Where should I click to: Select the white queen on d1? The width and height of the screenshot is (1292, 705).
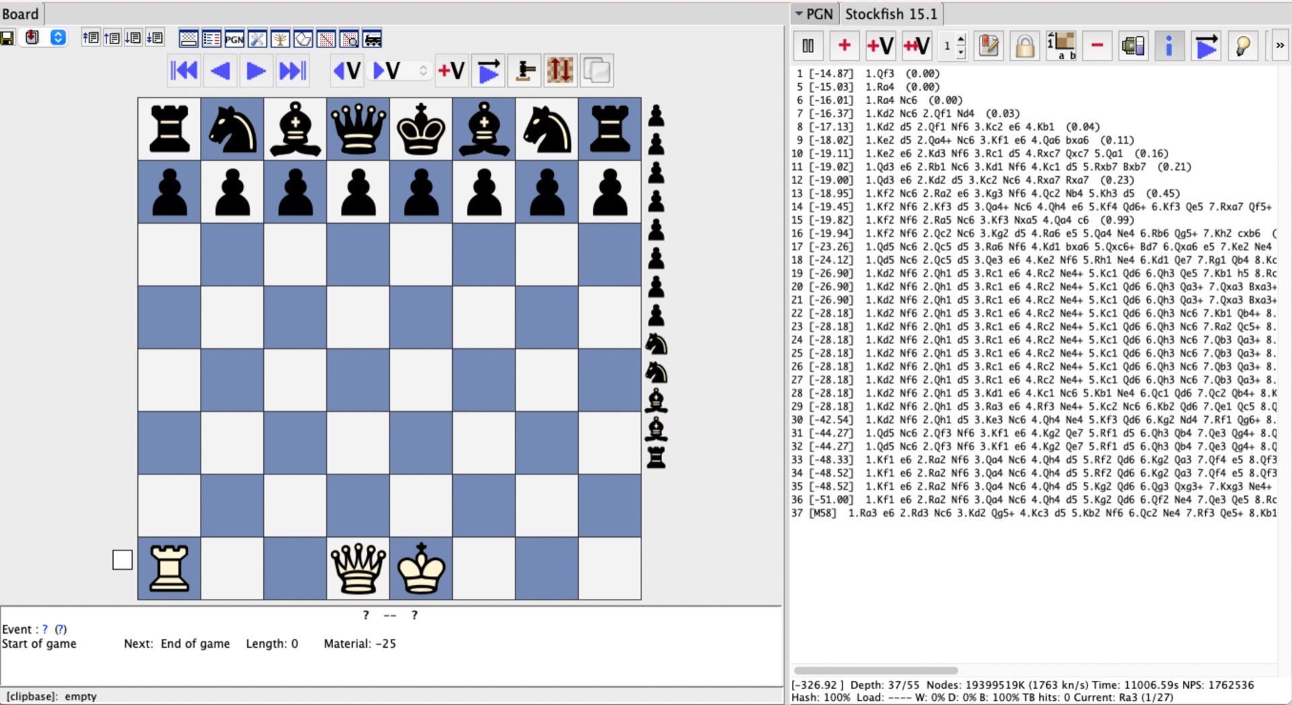358,569
